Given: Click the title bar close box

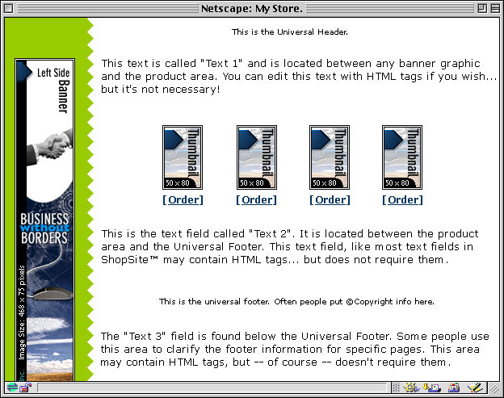Looking at the screenshot, I should (x=10, y=8).
